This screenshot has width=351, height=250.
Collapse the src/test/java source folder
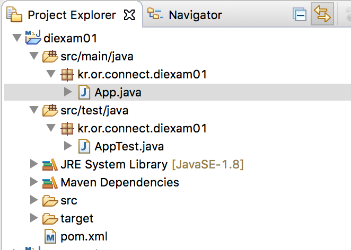tap(34, 110)
